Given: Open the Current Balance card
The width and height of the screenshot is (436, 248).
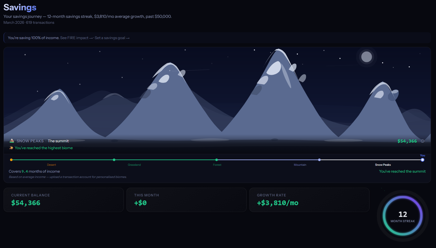Looking at the screenshot, I should click(x=63, y=200).
